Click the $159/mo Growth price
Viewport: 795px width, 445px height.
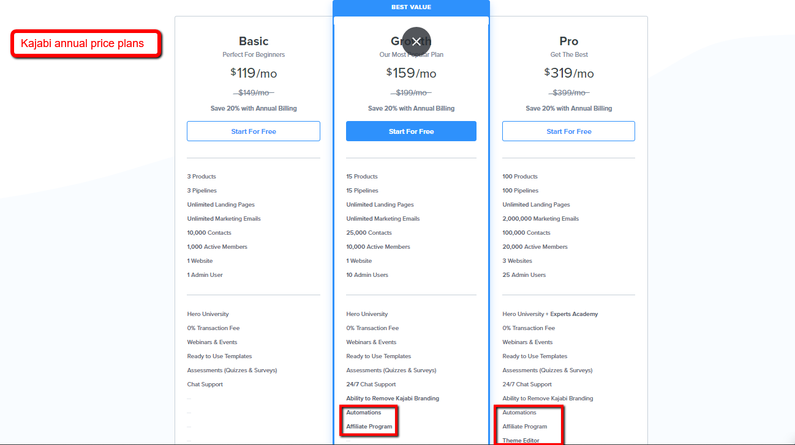pos(411,73)
